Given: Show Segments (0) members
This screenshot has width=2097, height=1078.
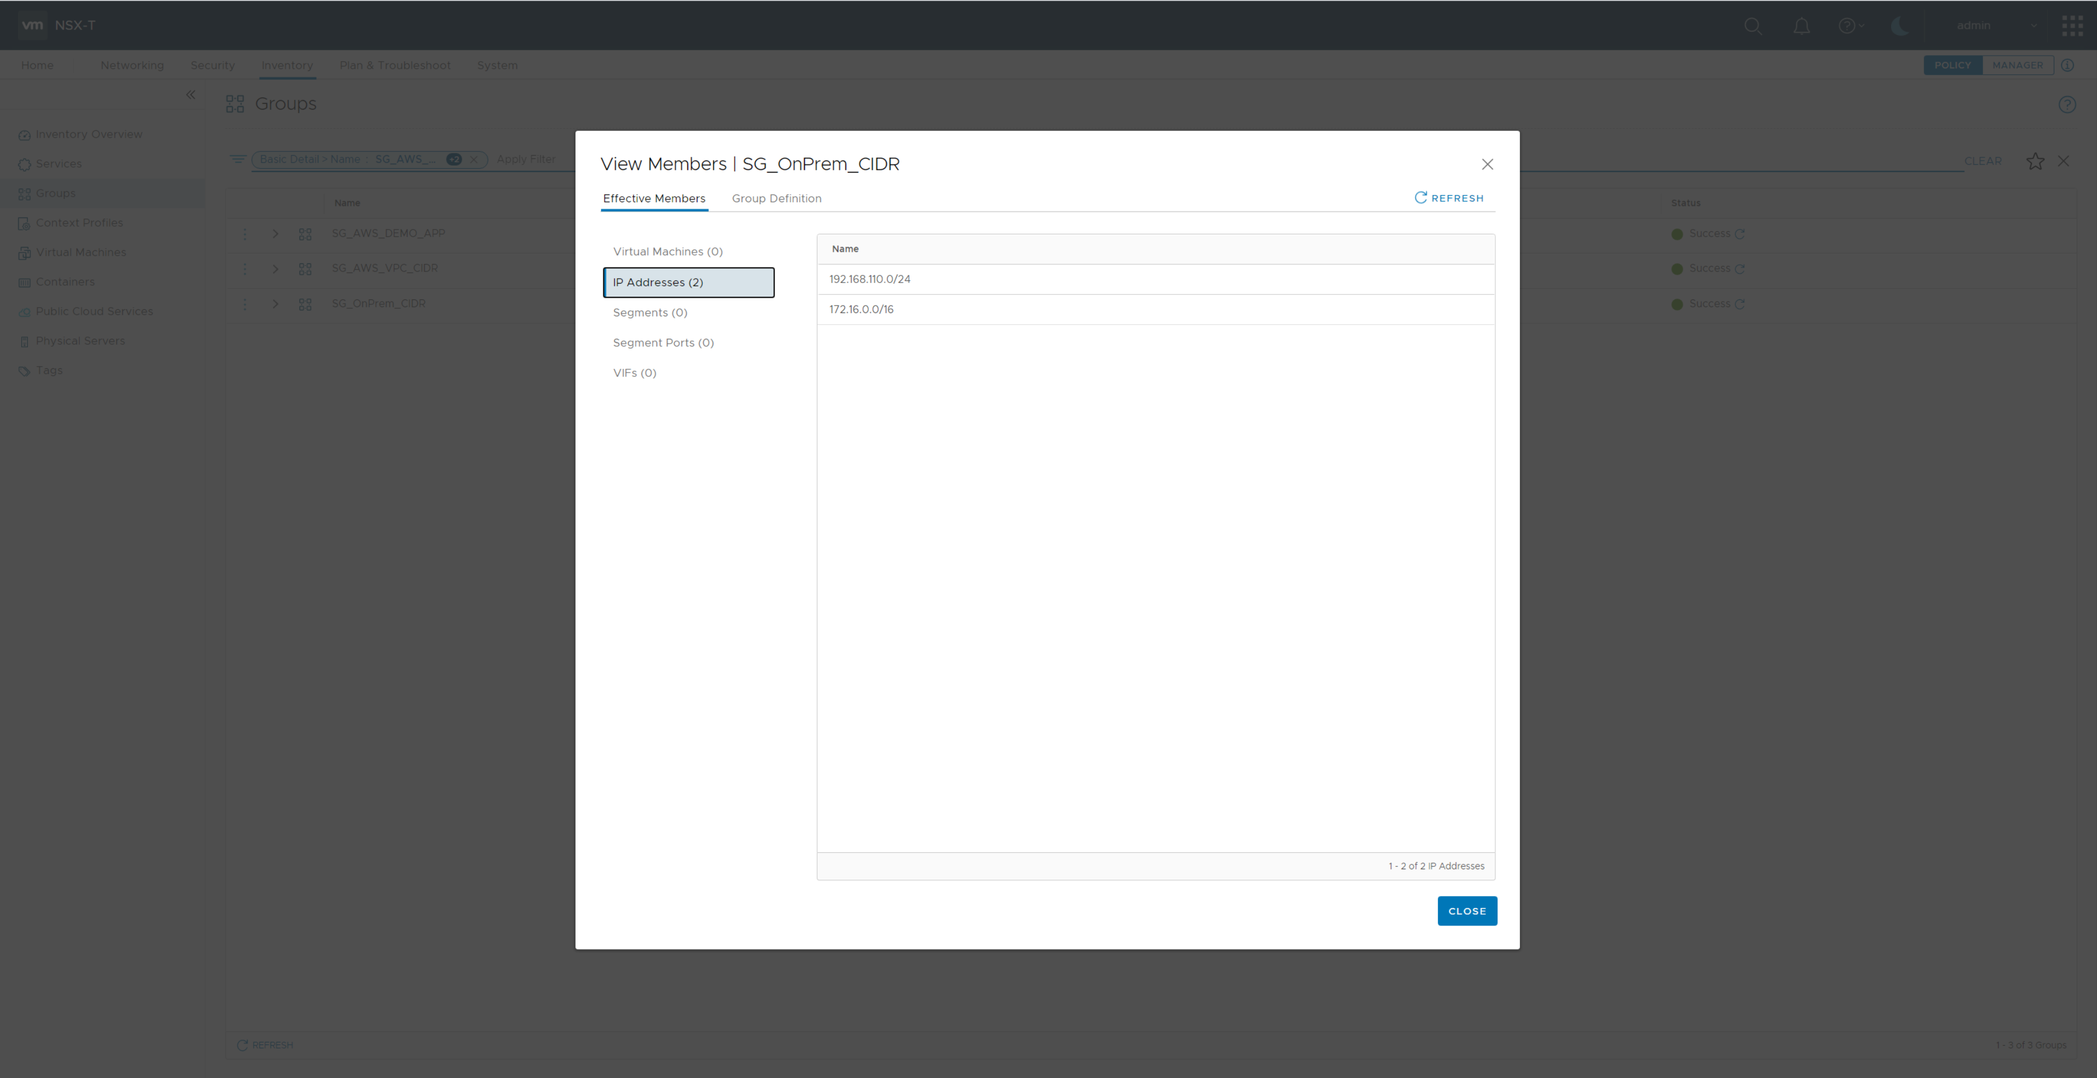Looking at the screenshot, I should pos(650,313).
